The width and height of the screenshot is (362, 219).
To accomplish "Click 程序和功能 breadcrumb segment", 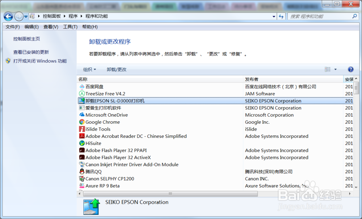I will [x=97, y=16].
